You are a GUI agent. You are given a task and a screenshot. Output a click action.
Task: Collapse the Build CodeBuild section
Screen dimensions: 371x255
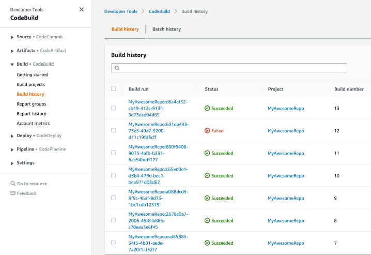(x=12, y=65)
